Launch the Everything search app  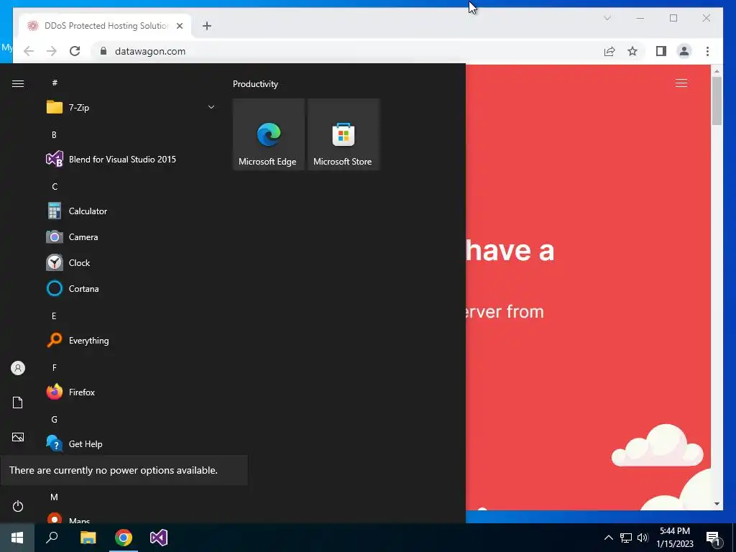pos(131,340)
